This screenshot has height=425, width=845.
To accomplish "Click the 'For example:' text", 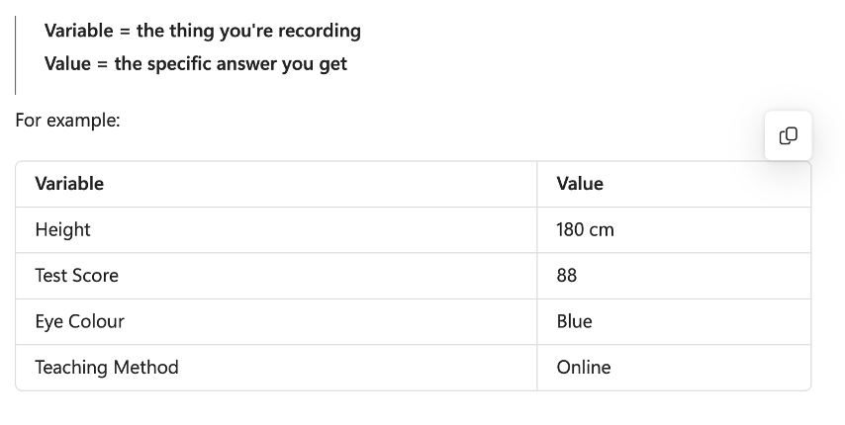I will click(x=68, y=120).
